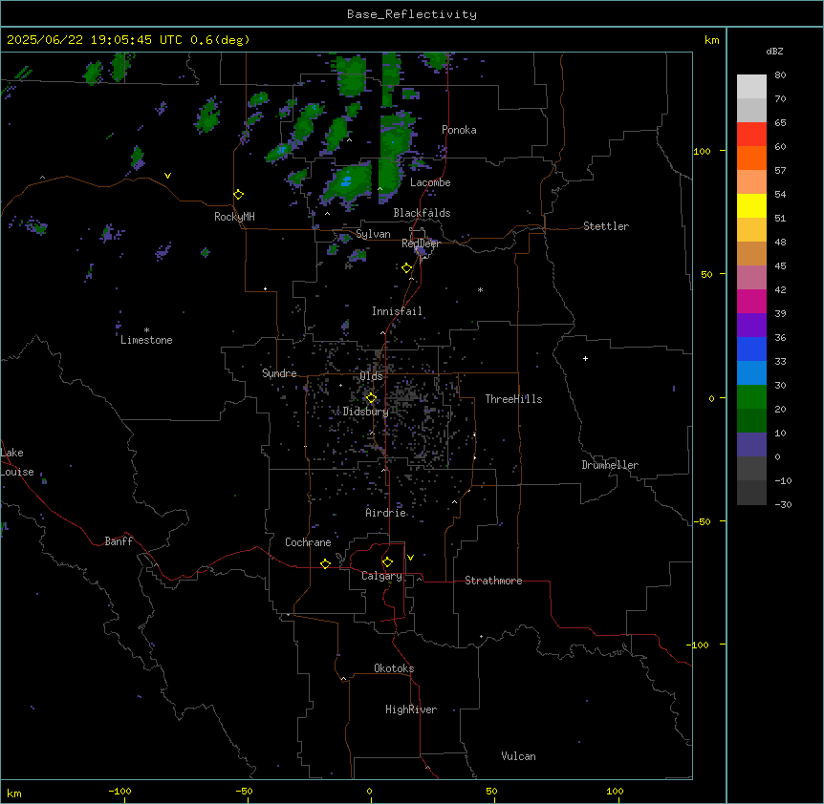Click the Drumheller city label
Screen dimensions: 824x804
(610, 465)
